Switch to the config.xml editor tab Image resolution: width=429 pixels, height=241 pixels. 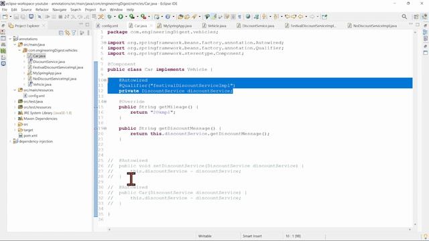click(107, 25)
